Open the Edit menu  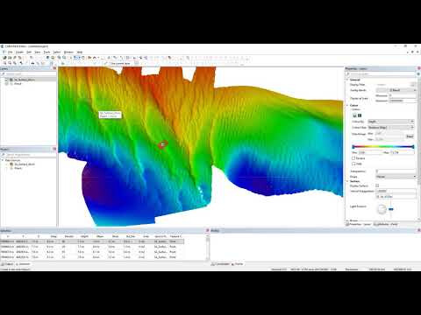tap(29, 52)
